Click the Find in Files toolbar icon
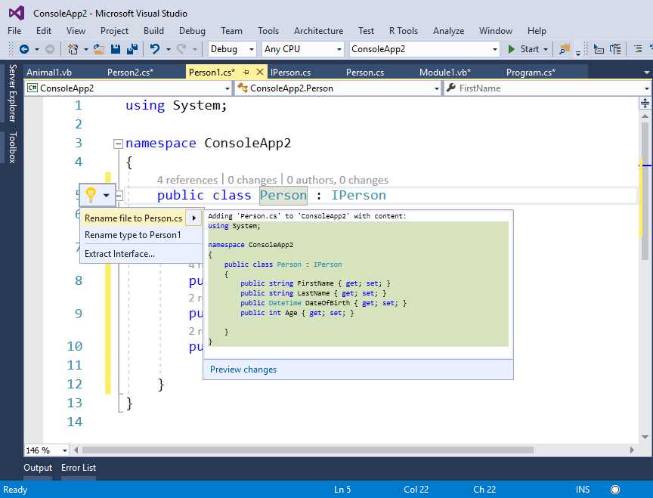Image resolution: width=653 pixels, height=498 pixels. 565,49
